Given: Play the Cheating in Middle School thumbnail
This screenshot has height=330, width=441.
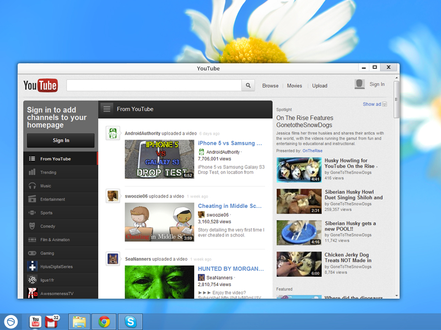Looking at the screenshot, I should [x=159, y=222].
